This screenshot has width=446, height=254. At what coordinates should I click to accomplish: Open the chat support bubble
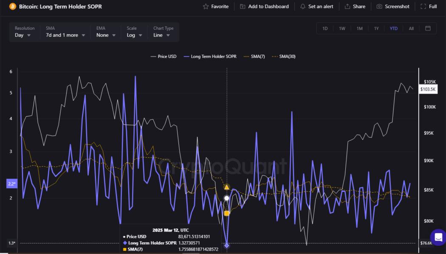click(437, 238)
